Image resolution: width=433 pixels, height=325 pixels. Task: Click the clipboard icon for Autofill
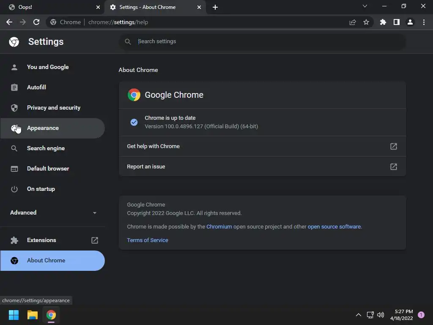[14, 87]
